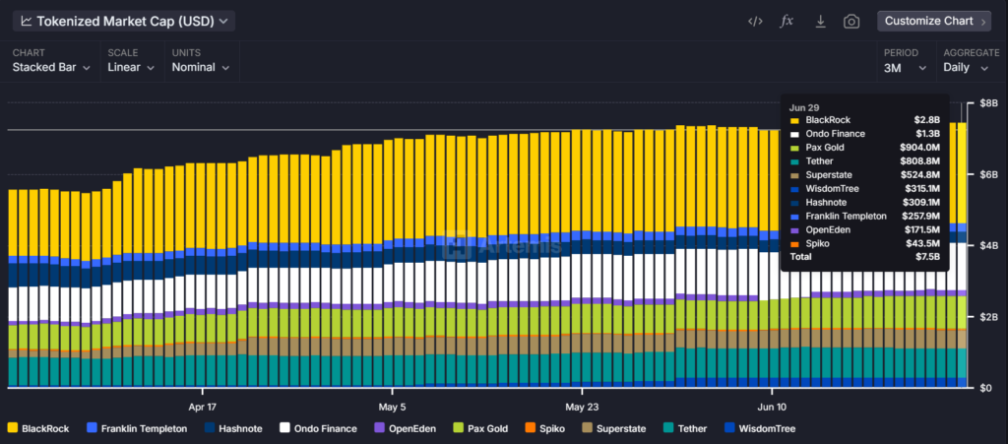This screenshot has width=1008, height=444.
Task: Click BlackRock $2.8B tooltip row
Action: click(x=864, y=120)
